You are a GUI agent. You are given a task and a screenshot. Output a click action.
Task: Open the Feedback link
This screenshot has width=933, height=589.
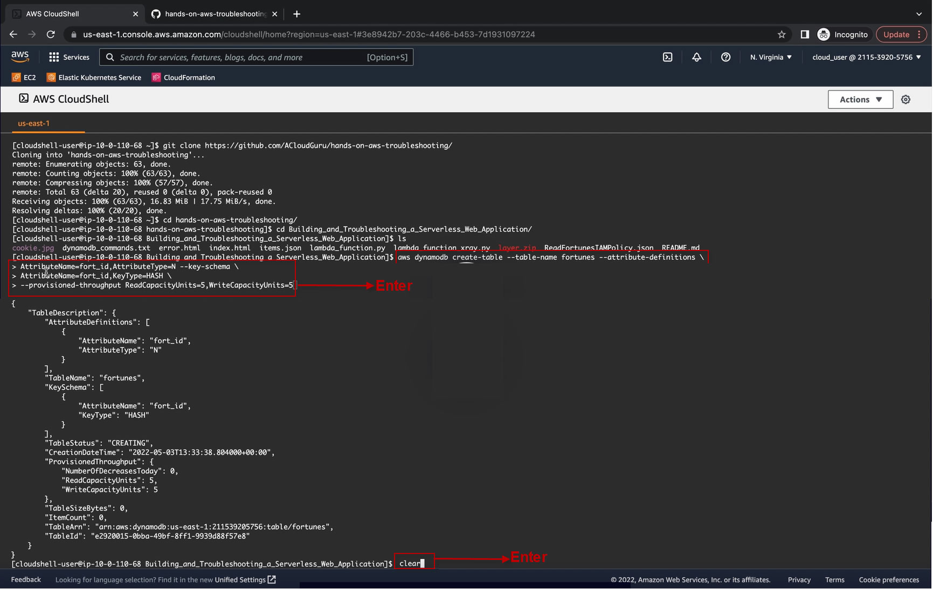click(x=26, y=580)
